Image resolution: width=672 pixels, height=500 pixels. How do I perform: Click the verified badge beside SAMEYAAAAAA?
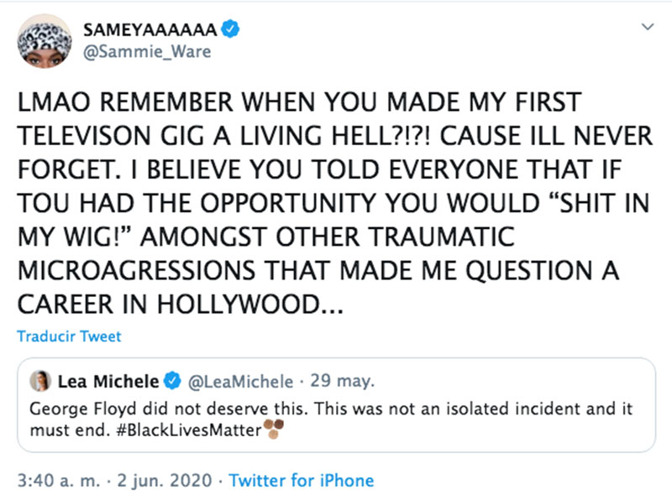tap(231, 31)
